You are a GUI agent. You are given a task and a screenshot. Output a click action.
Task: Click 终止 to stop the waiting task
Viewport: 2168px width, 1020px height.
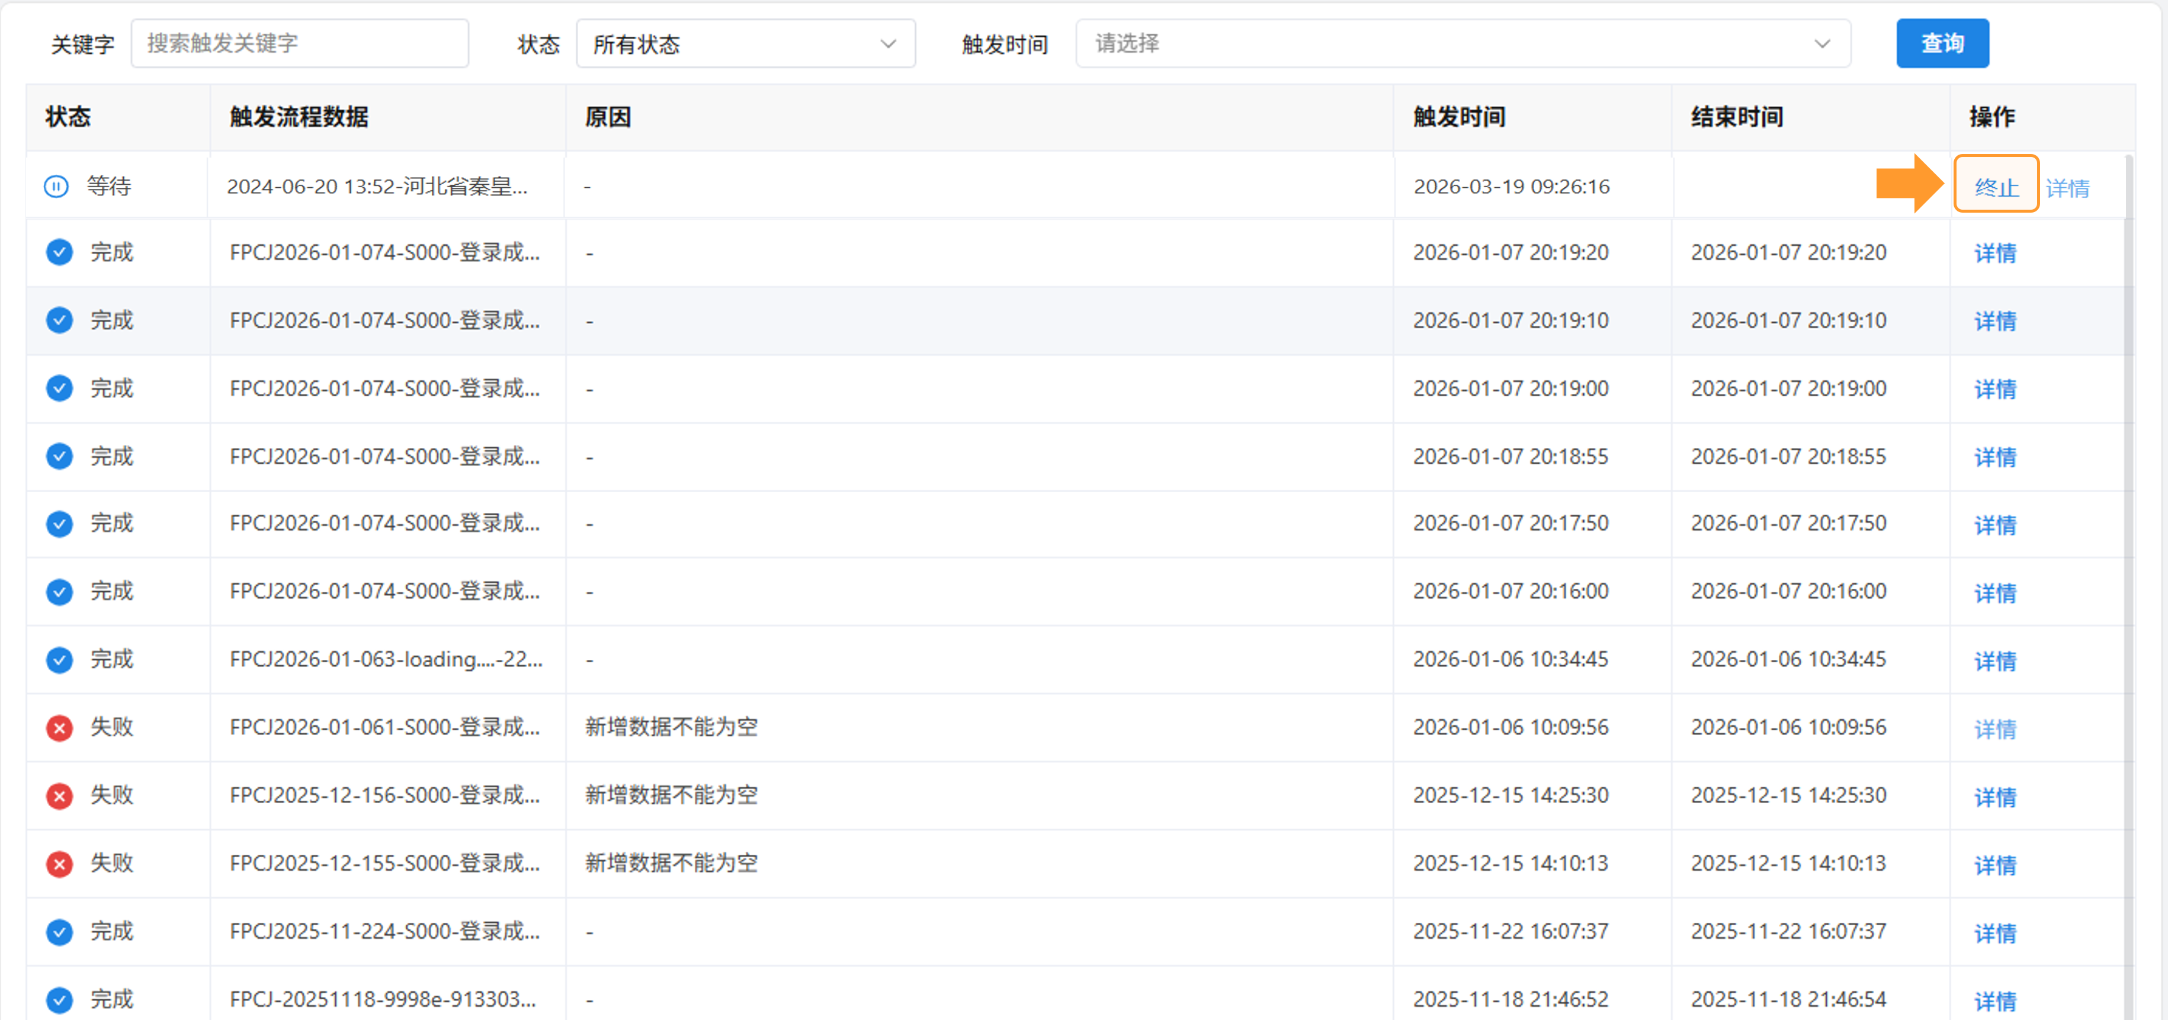[1996, 187]
